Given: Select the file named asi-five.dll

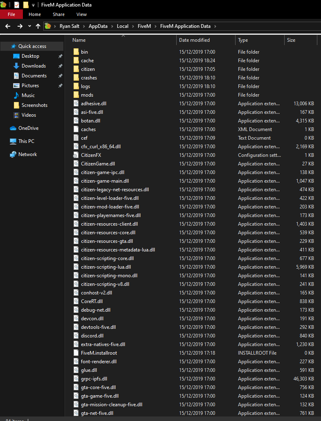Looking at the screenshot, I should pyautogui.click(x=92, y=112).
